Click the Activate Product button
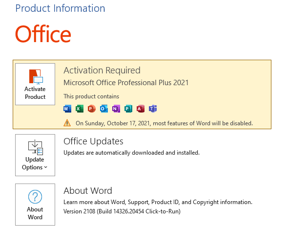Image resolution: width=288 pixels, height=231 pixels. click(x=35, y=84)
